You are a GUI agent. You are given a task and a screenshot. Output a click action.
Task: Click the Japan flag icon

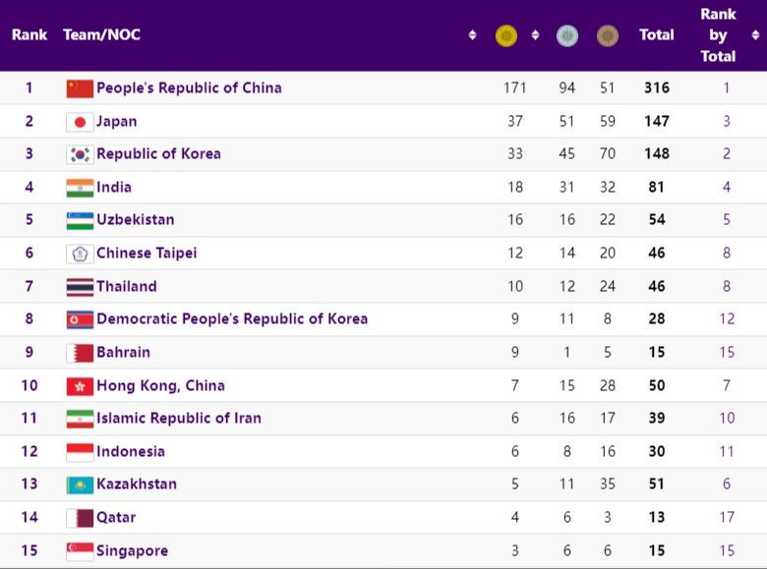click(x=80, y=122)
